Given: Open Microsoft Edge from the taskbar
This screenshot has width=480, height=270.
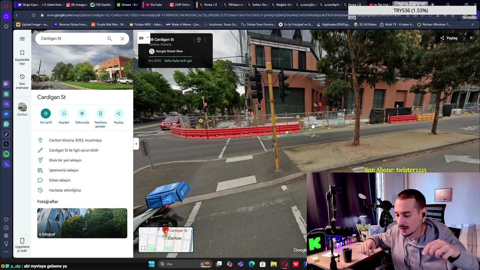Looking at the screenshot, I should pos(252,264).
